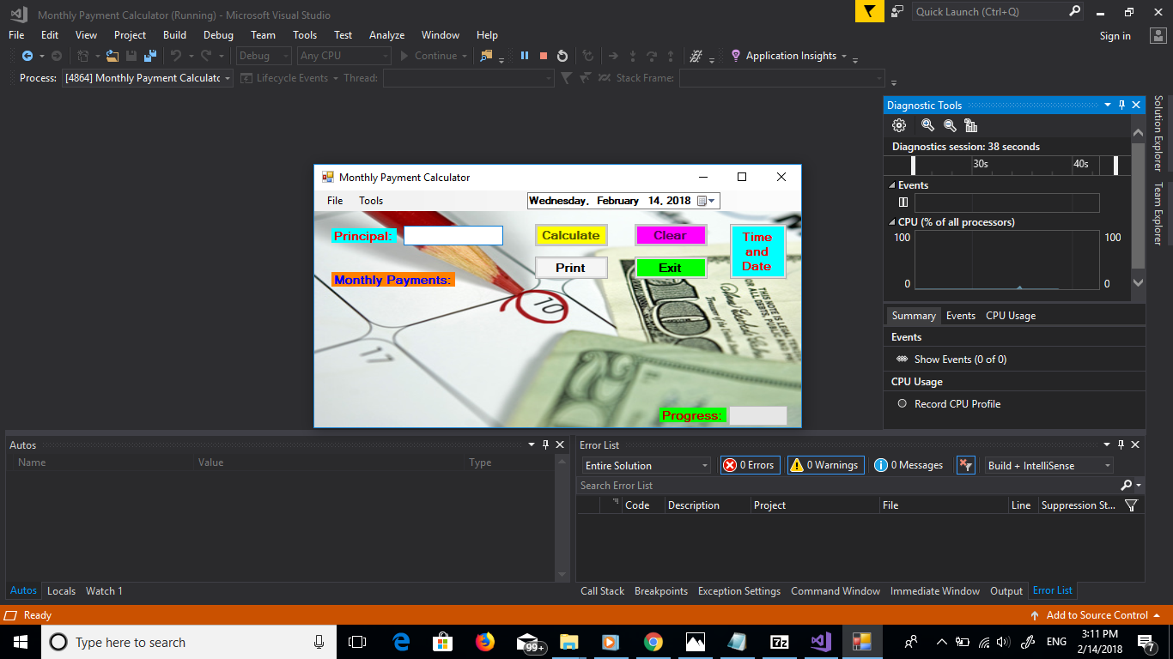Open the Tools menu of the calculator app

click(x=371, y=200)
